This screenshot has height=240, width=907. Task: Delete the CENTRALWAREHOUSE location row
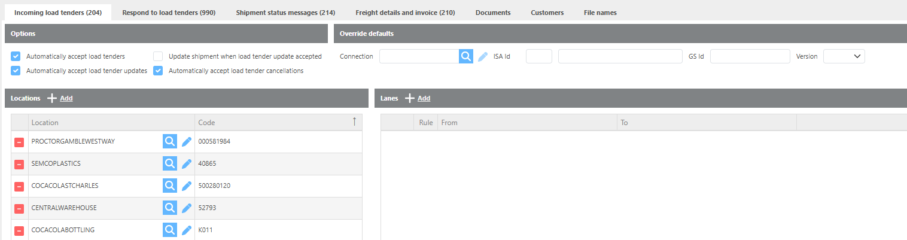tap(19, 208)
